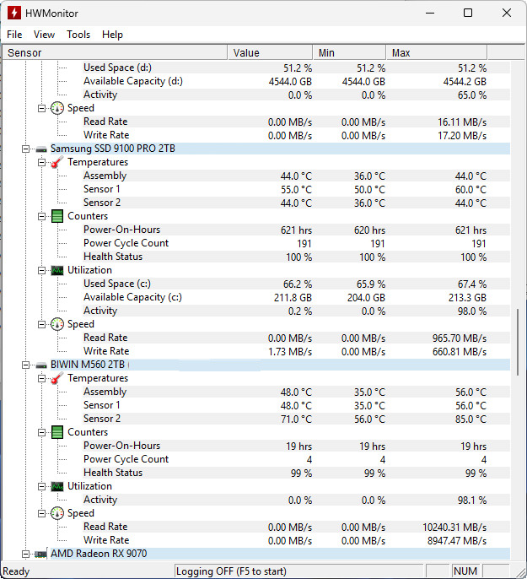
Task: Click the 85.0 °C max for BIWIN Sensor 2
Action: 471,419
